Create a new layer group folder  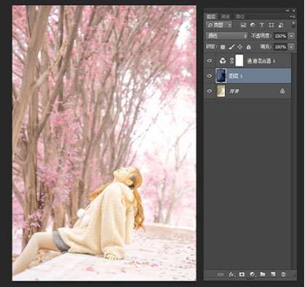(x=263, y=275)
